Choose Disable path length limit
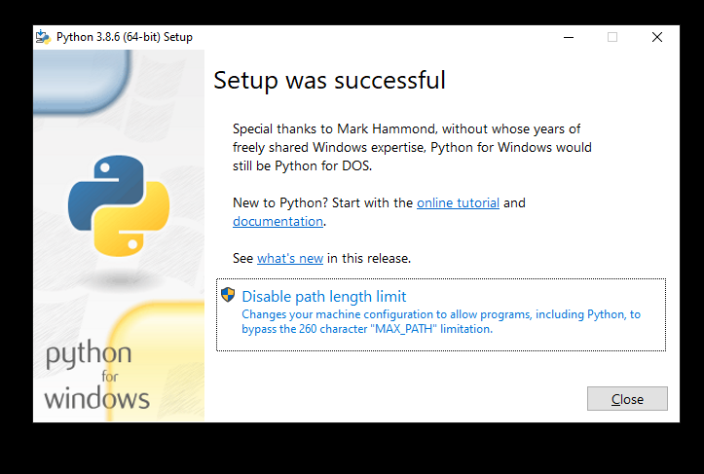704x474 pixels. pos(441,314)
